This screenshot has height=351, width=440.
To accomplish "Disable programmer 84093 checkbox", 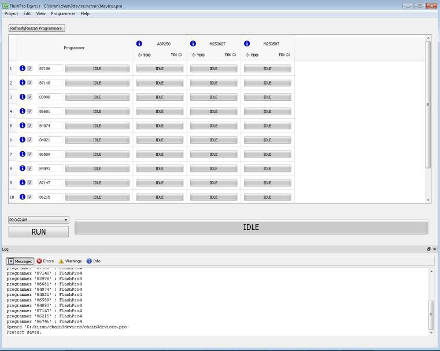I will [30, 169].
